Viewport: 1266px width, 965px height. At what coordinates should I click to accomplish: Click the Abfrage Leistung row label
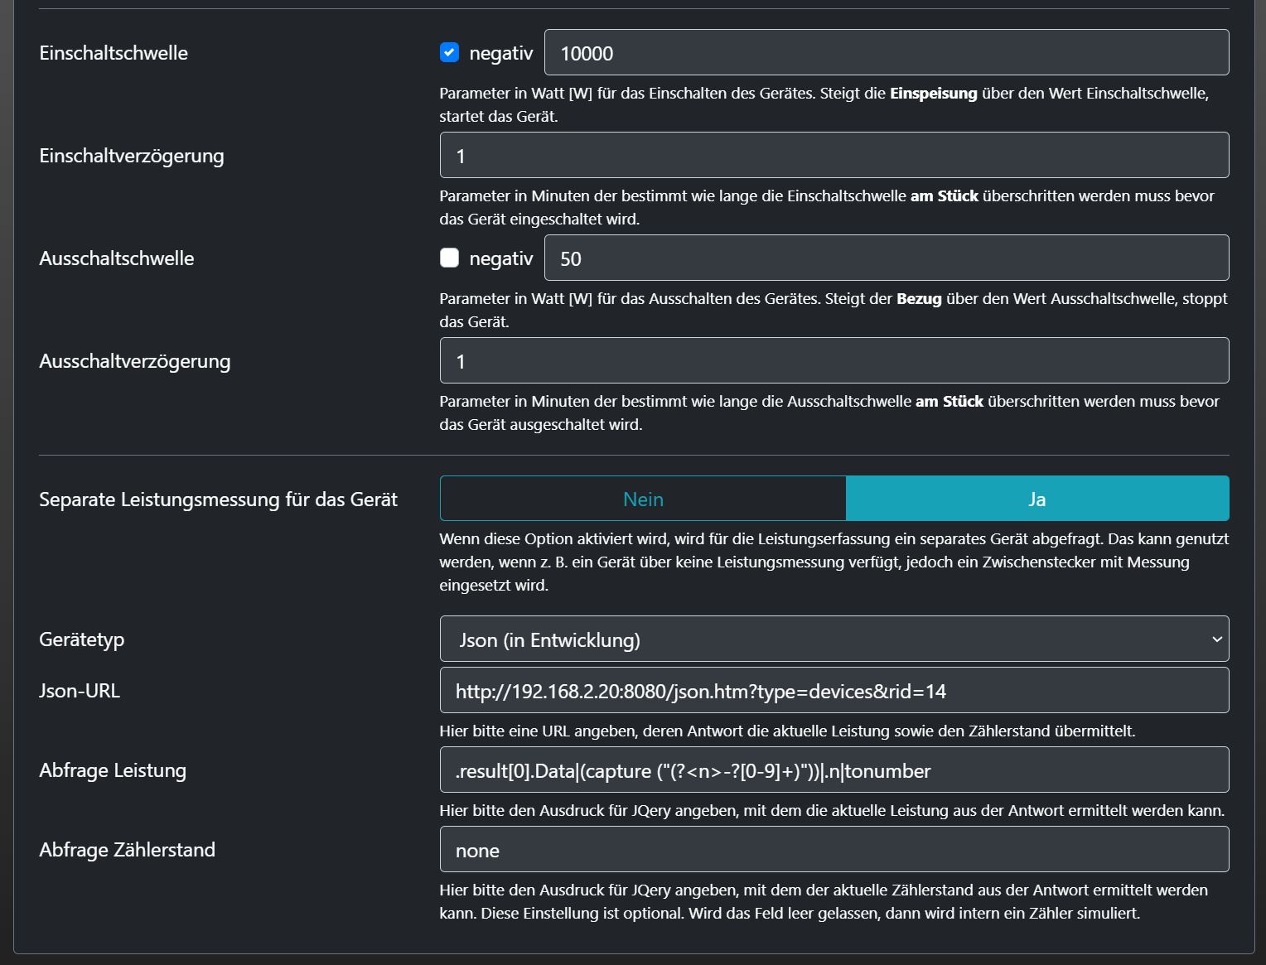[x=113, y=770]
